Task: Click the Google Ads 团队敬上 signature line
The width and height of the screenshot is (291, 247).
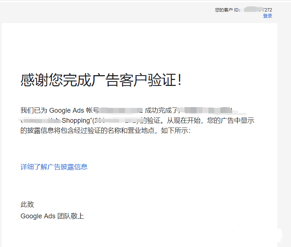Action: click(x=52, y=216)
